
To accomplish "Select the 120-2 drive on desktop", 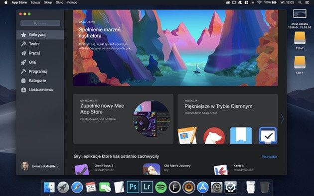I will click(300, 41).
